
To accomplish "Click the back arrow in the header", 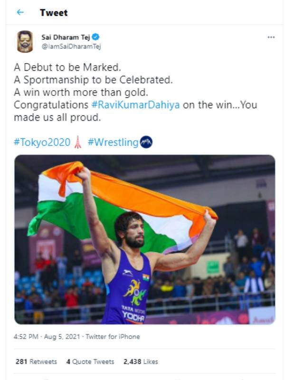I will tap(20, 13).
